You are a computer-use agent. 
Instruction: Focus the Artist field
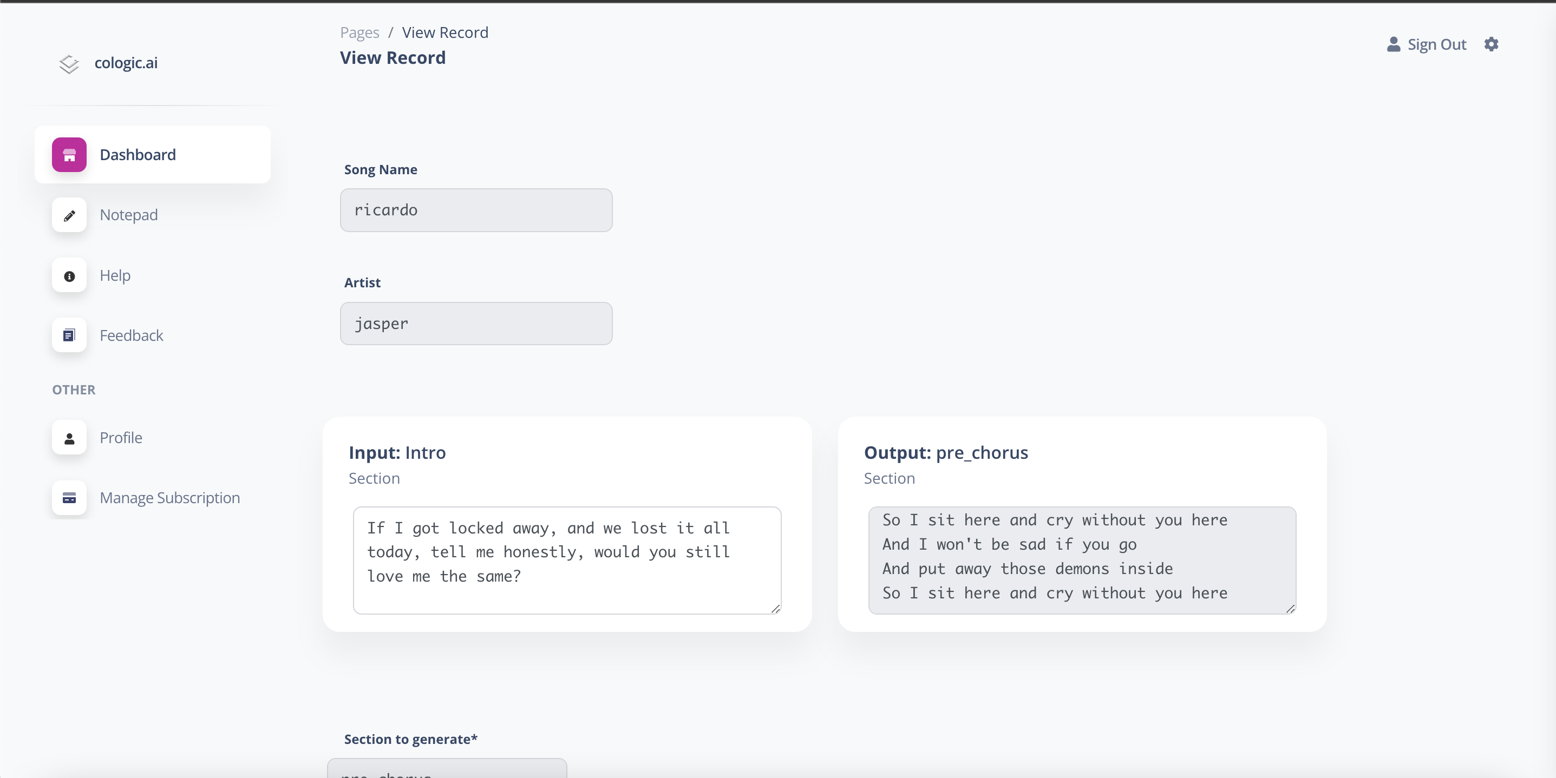[x=476, y=324]
